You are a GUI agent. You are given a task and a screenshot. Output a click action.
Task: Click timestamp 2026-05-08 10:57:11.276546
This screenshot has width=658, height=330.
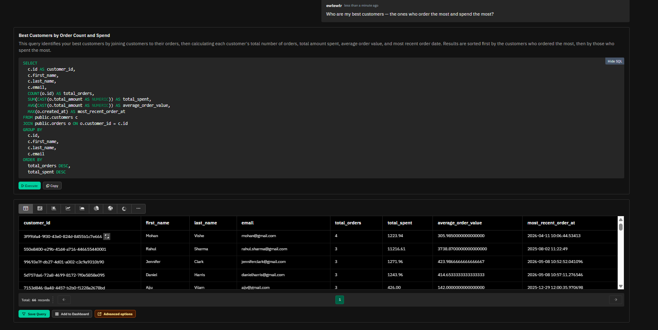[x=555, y=275]
